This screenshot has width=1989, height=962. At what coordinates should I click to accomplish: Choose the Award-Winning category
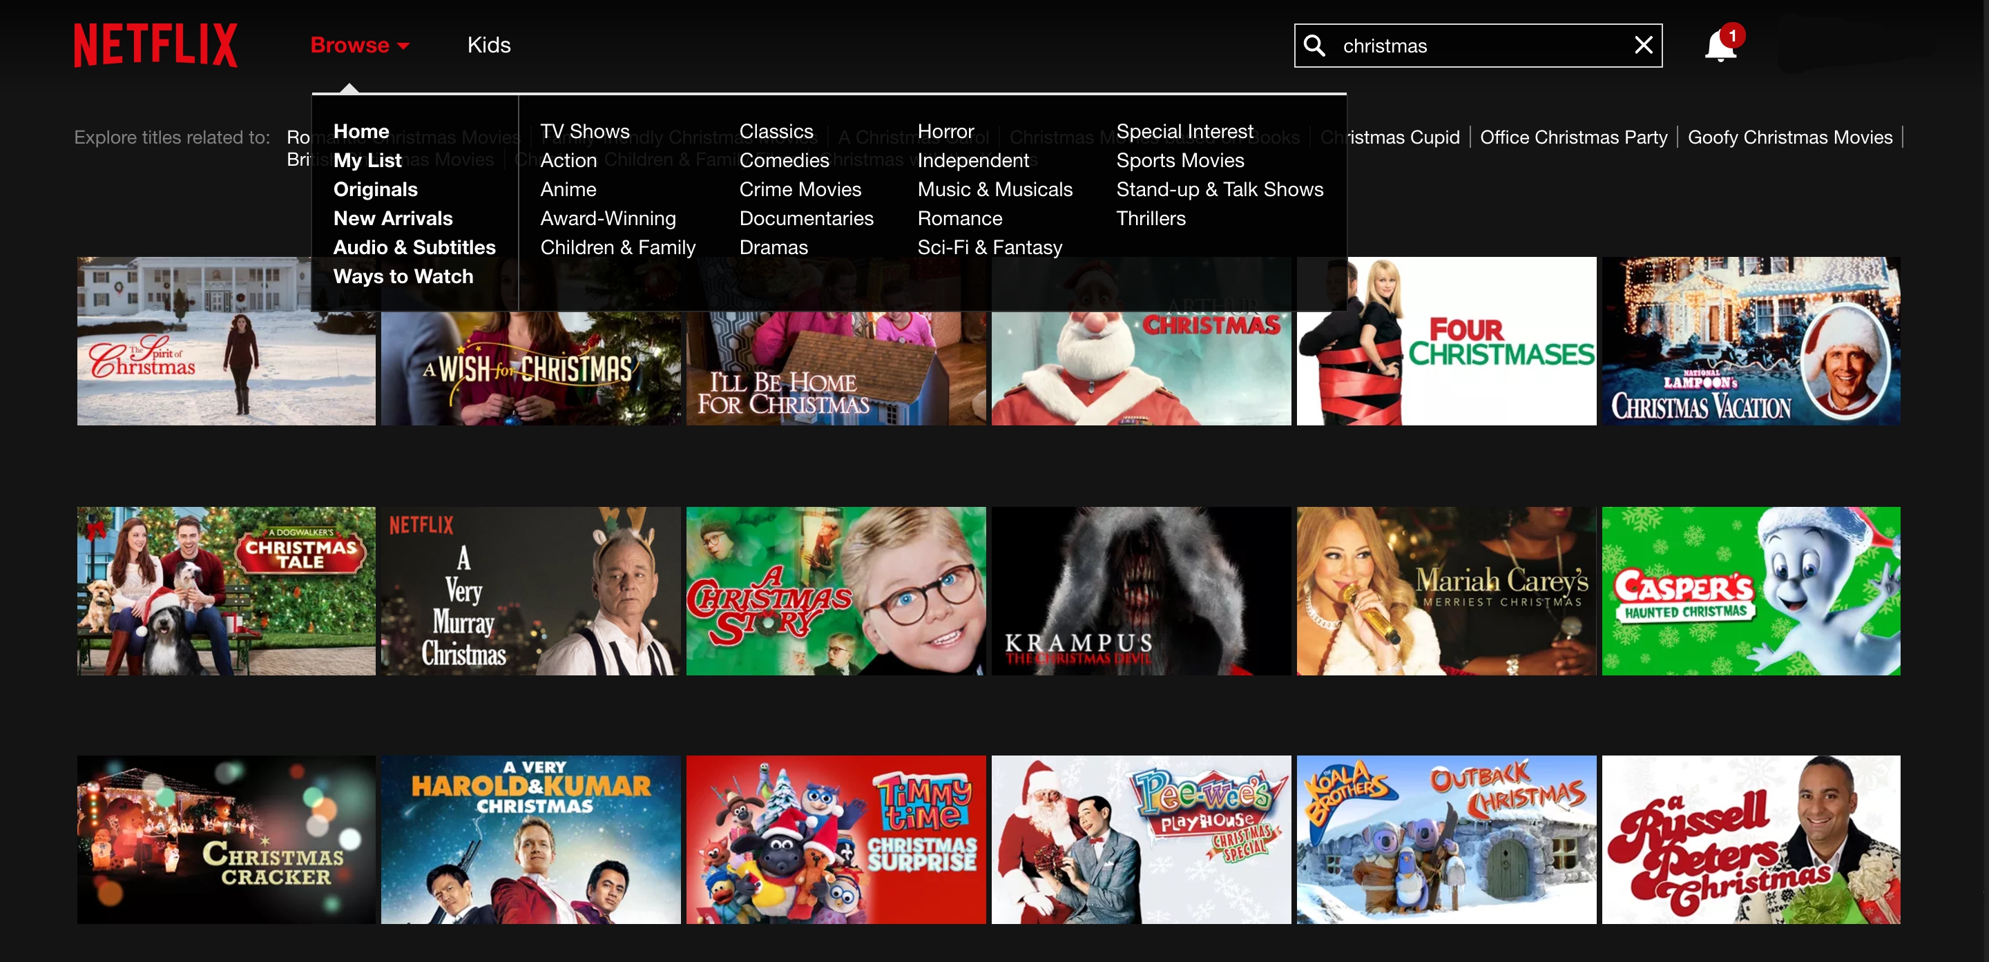click(x=608, y=218)
